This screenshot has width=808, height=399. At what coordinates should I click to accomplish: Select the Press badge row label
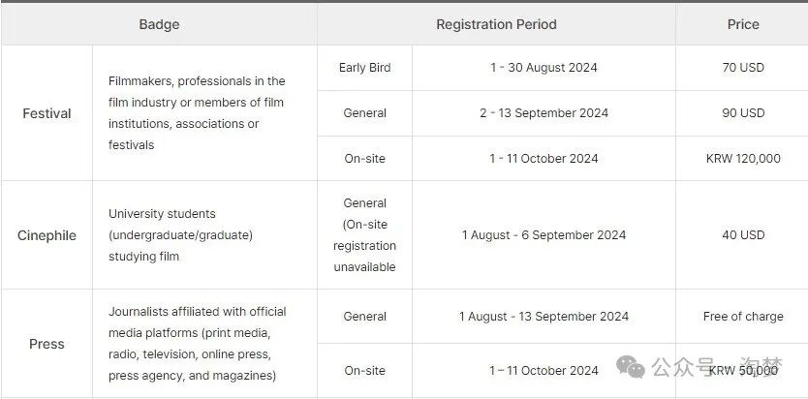(x=47, y=344)
